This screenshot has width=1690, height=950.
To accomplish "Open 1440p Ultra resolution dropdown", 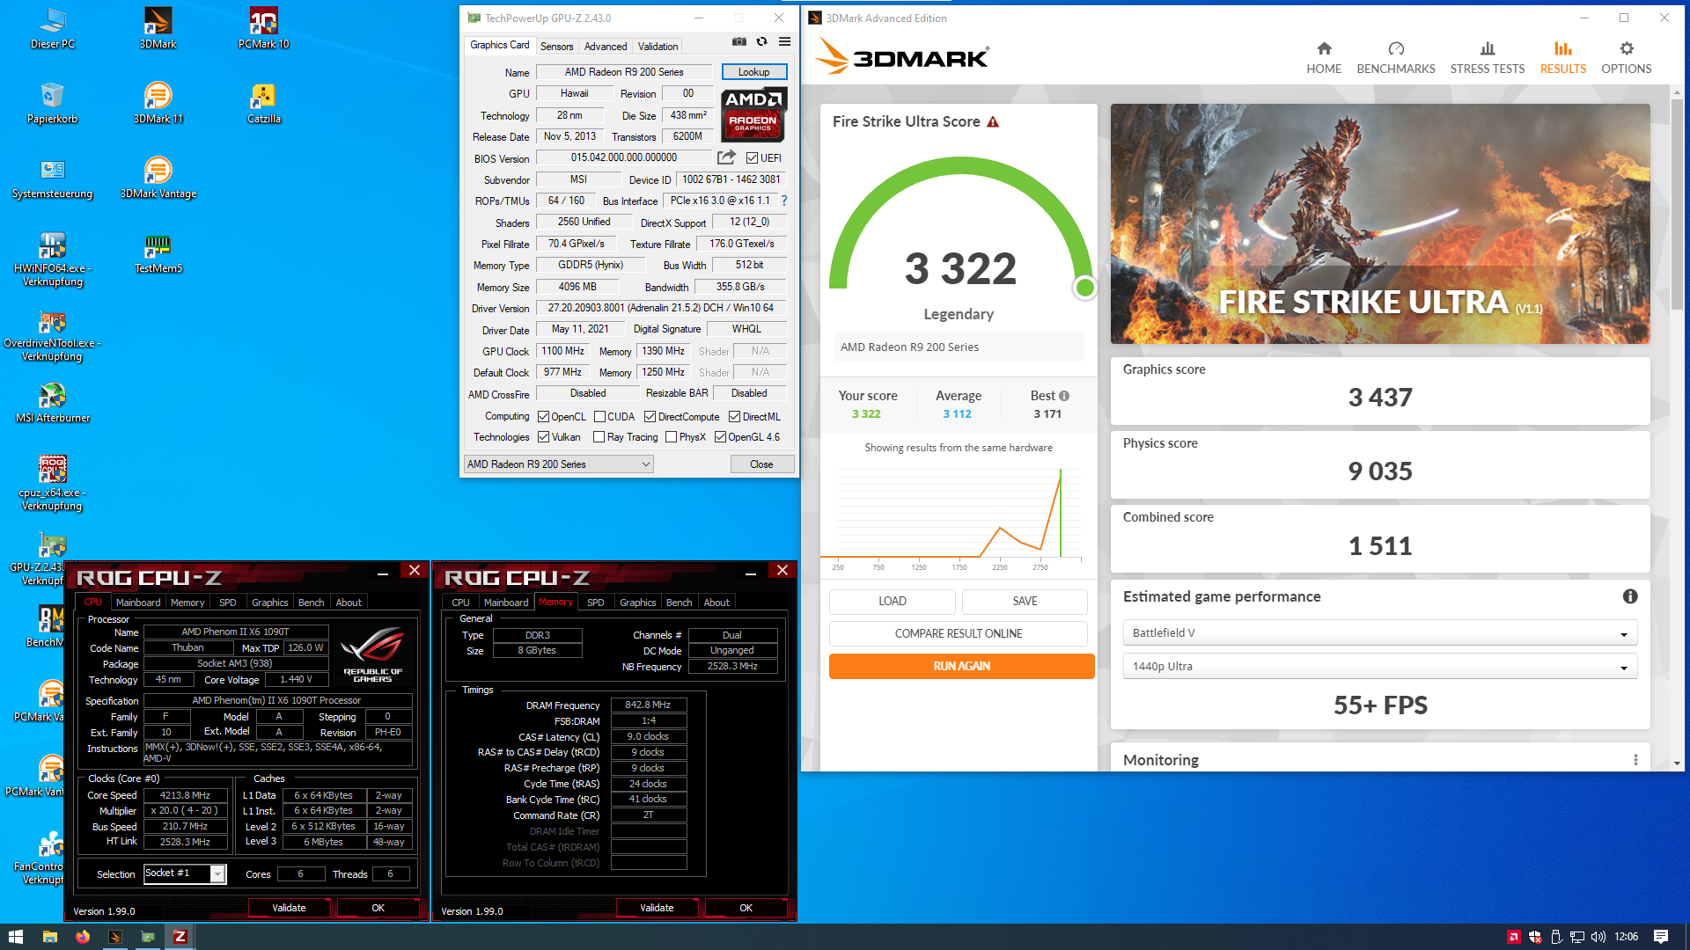I will pyautogui.click(x=1379, y=667).
